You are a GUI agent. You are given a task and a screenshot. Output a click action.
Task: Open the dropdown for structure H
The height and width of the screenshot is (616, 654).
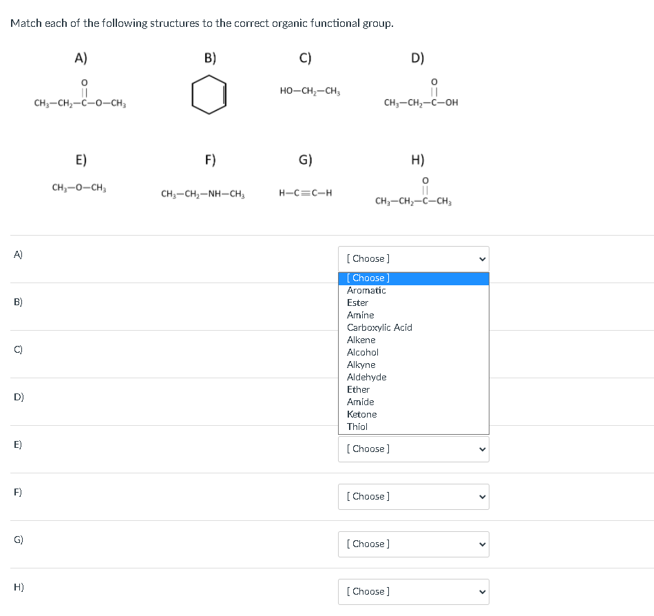pyautogui.click(x=413, y=592)
